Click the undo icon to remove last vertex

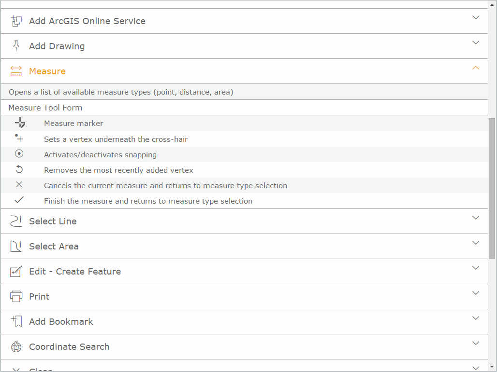coord(19,169)
